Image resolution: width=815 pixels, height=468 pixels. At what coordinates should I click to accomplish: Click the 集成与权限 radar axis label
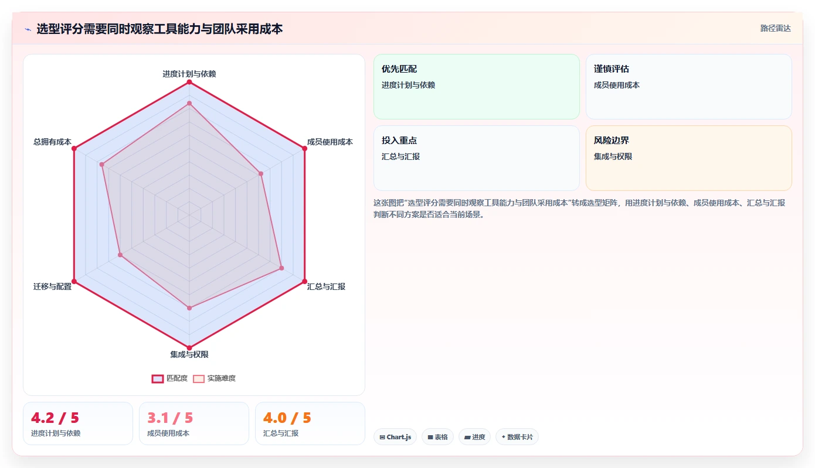(x=189, y=354)
